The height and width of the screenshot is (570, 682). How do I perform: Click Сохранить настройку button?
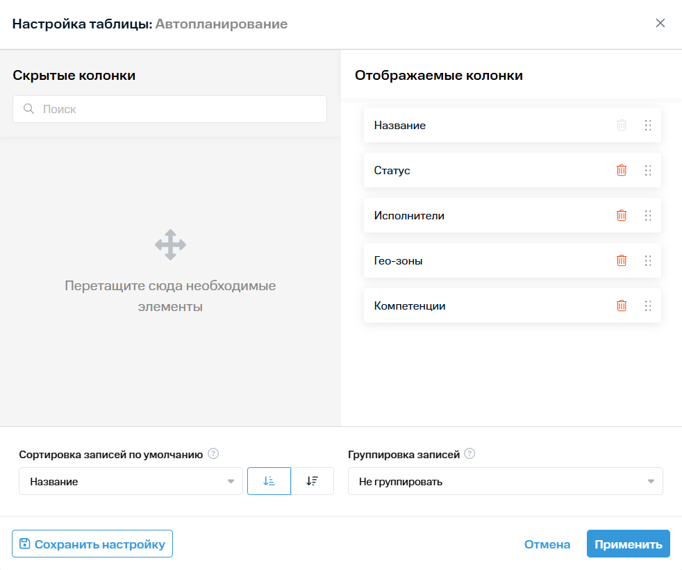point(92,544)
